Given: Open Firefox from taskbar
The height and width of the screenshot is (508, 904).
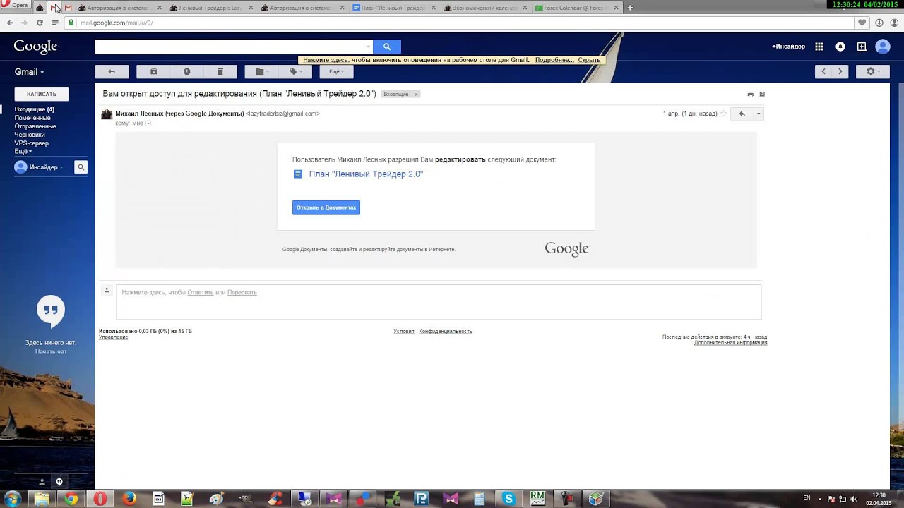Looking at the screenshot, I should point(129,499).
